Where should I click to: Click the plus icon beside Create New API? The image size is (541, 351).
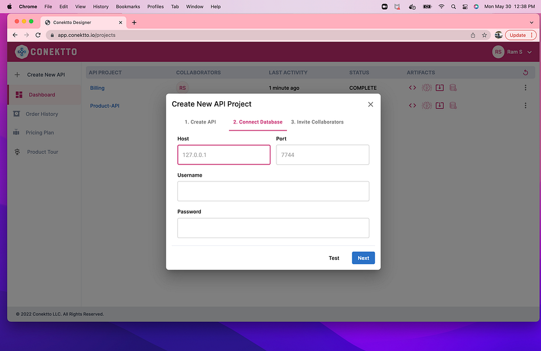click(x=17, y=74)
